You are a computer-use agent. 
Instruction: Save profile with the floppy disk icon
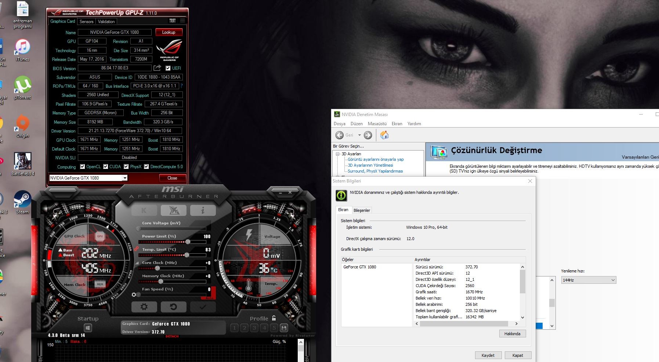click(284, 328)
